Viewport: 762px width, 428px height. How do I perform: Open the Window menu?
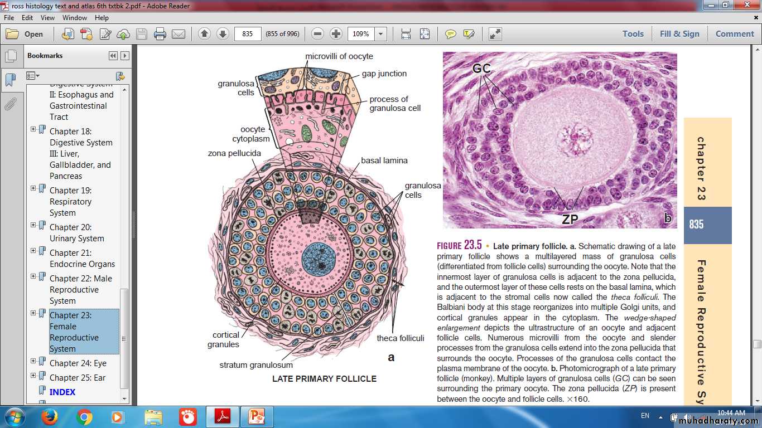(74, 18)
